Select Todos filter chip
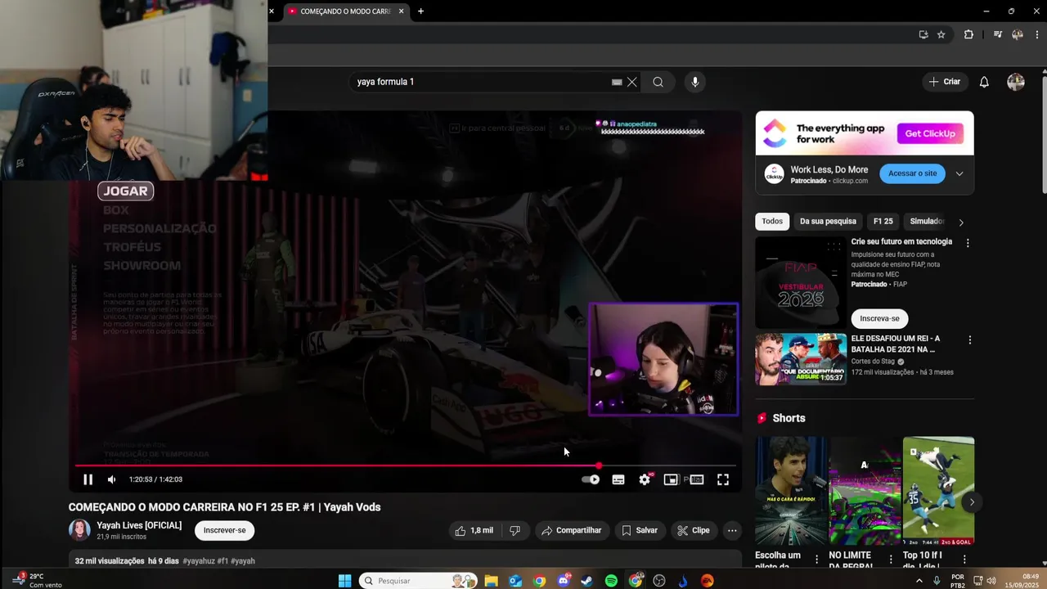This screenshot has width=1047, height=589. [772, 221]
